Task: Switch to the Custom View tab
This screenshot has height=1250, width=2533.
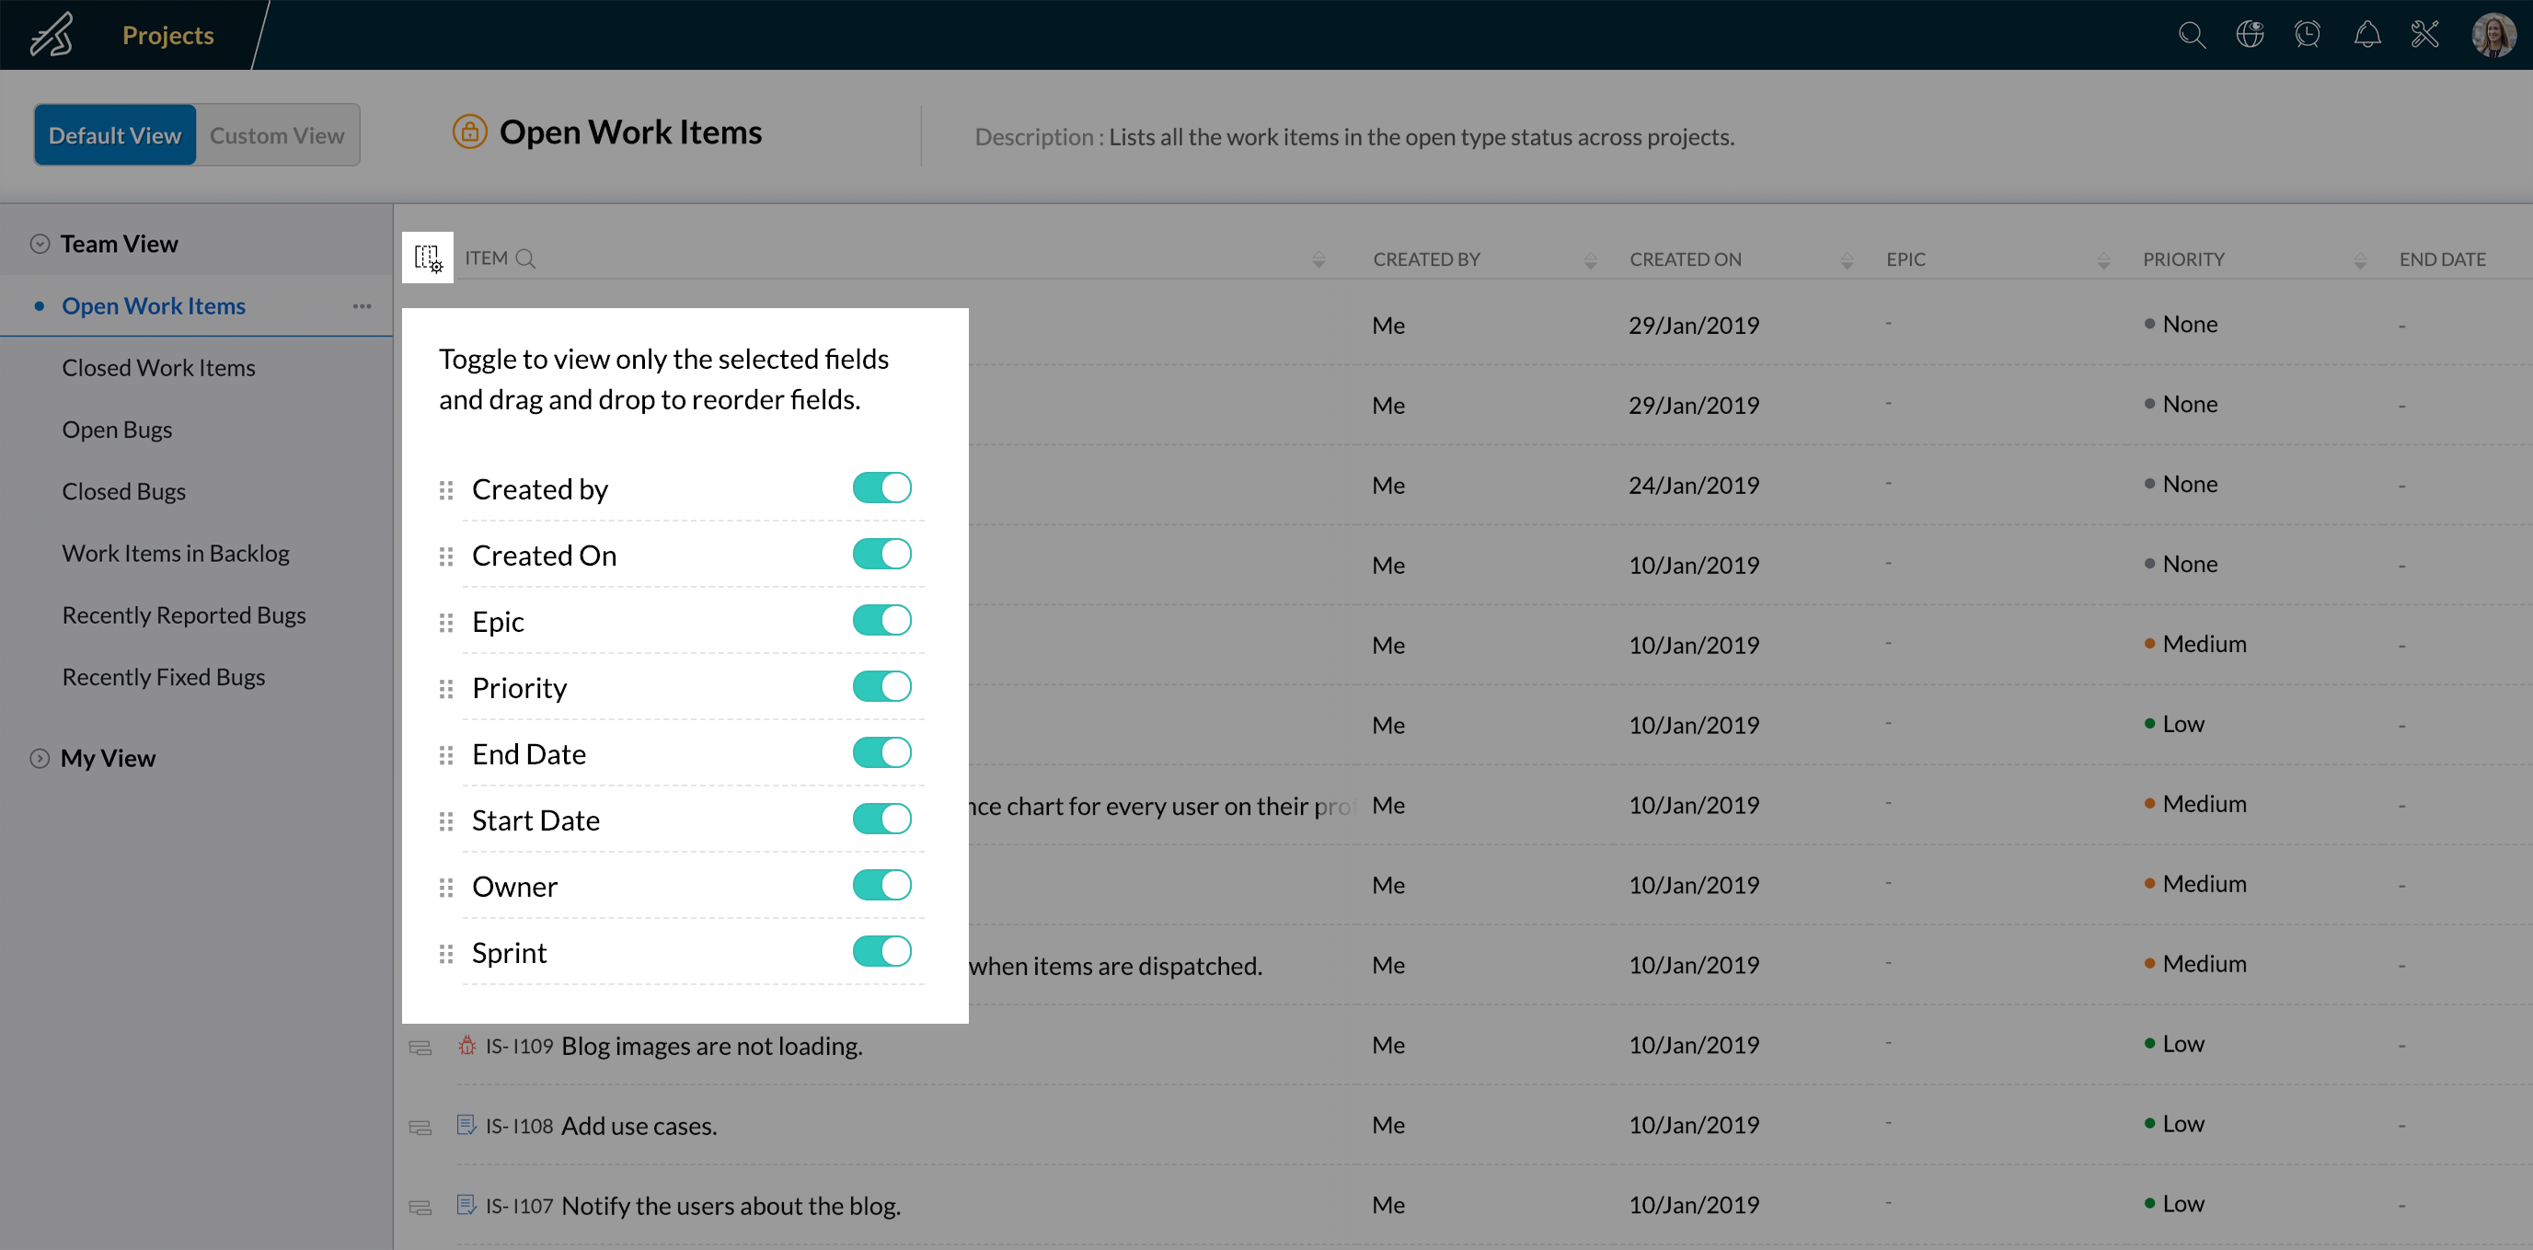Action: click(277, 135)
